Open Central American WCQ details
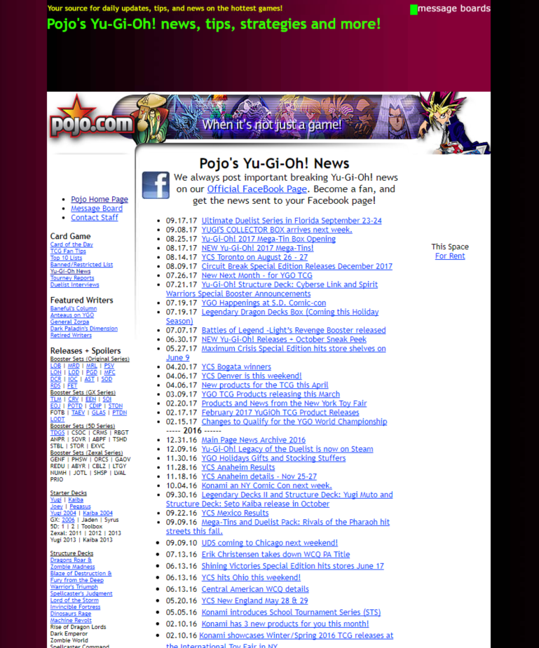This screenshot has height=648, width=539. coord(255,589)
